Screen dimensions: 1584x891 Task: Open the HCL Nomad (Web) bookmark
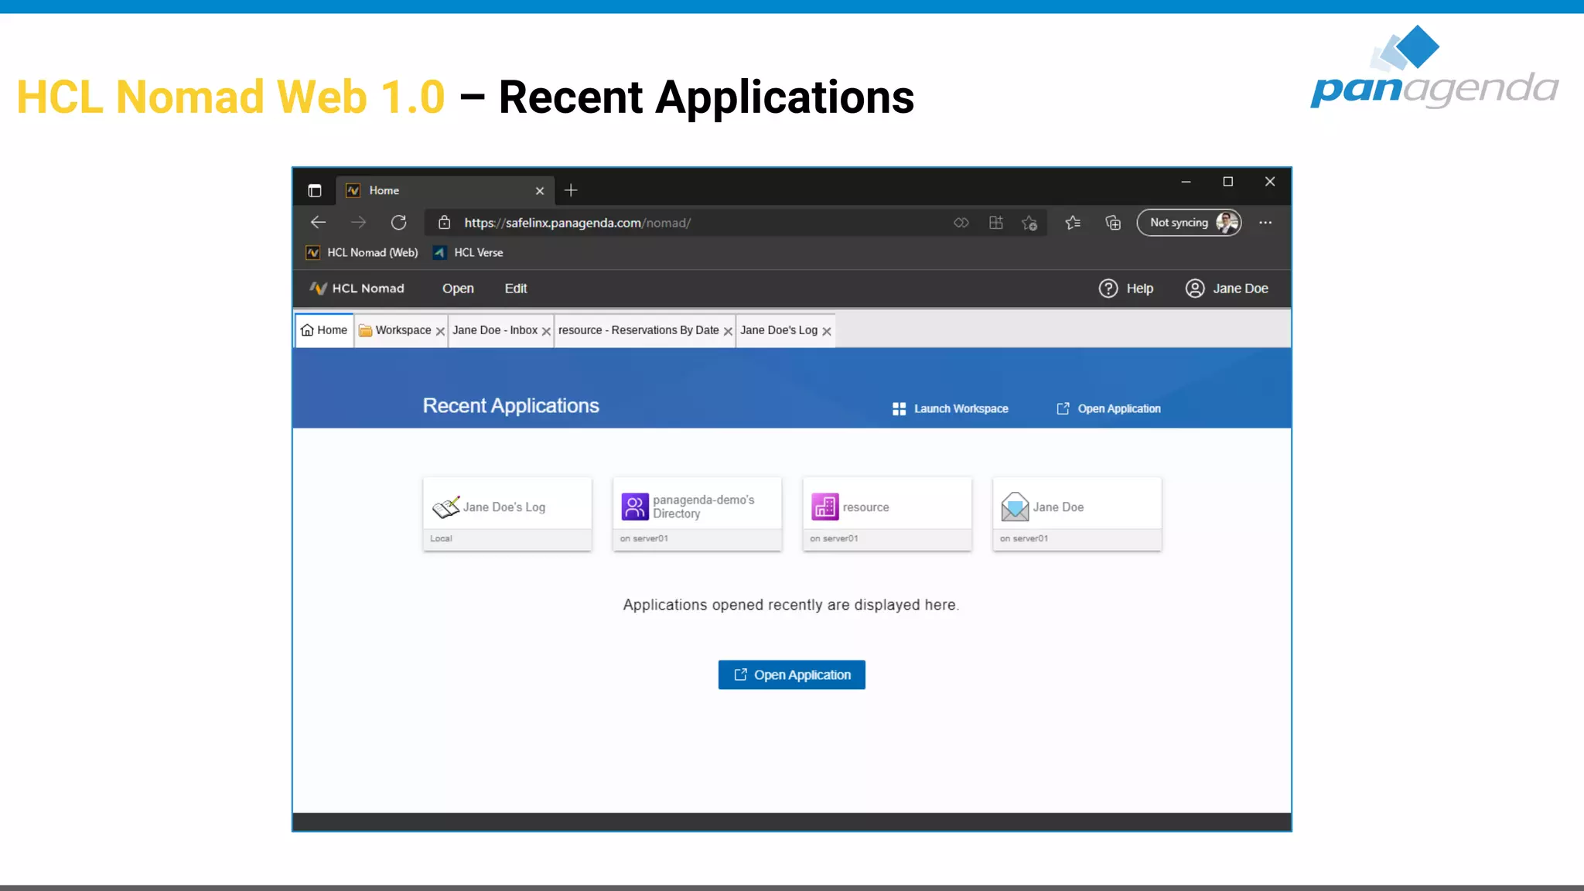(x=362, y=253)
